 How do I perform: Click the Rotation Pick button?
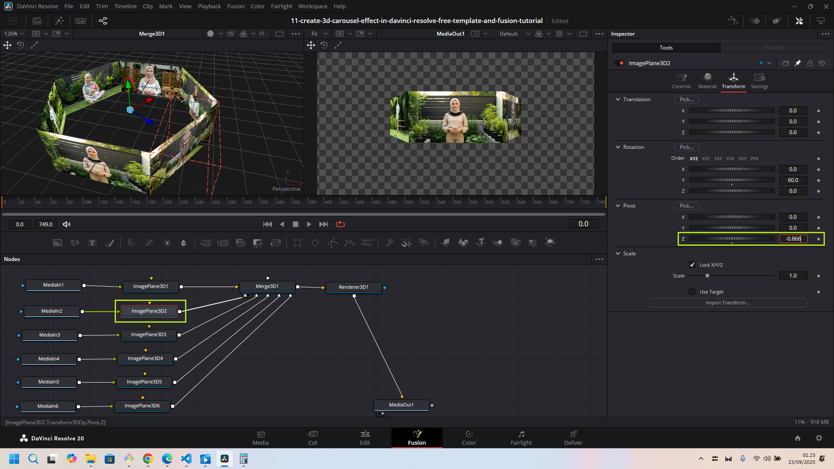(686, 147)
